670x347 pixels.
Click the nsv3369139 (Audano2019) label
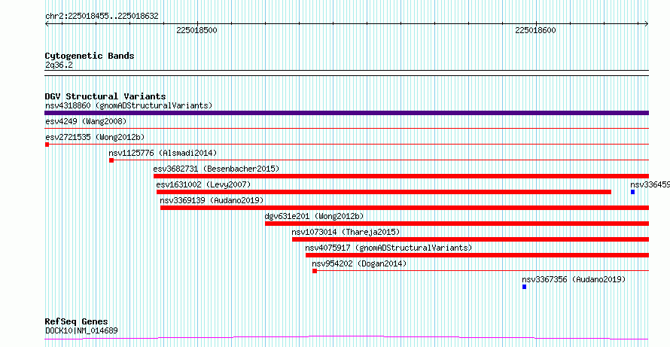(x=212, y=200)
